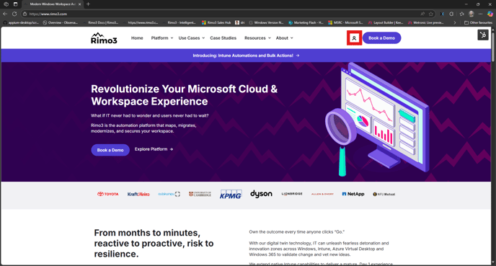496x266 pixels.
Task: Click the NFU Mutual logo
Action: [384, 194]
